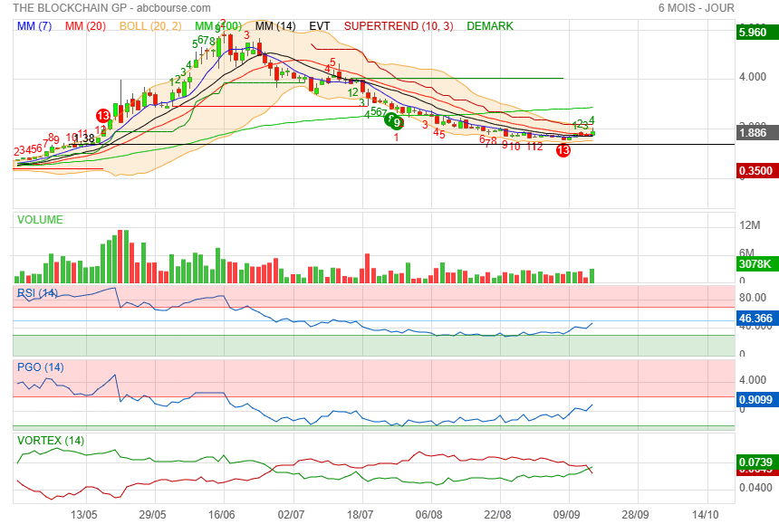
Task: Click the red circled 13 marker near 13/05
Action: pos(103,115)
